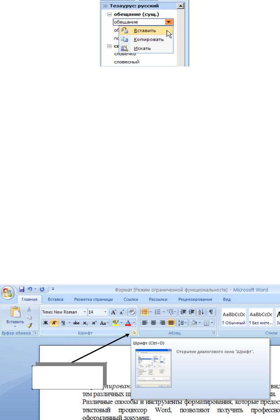Open the Абзац dialog launcher

tap(213, 333)
